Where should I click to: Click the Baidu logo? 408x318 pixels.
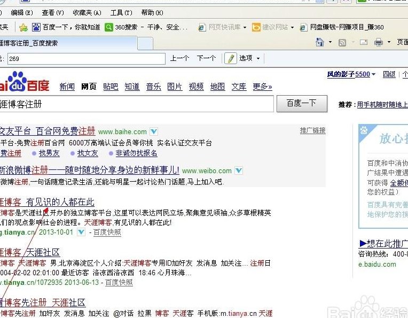click(24, 81)
